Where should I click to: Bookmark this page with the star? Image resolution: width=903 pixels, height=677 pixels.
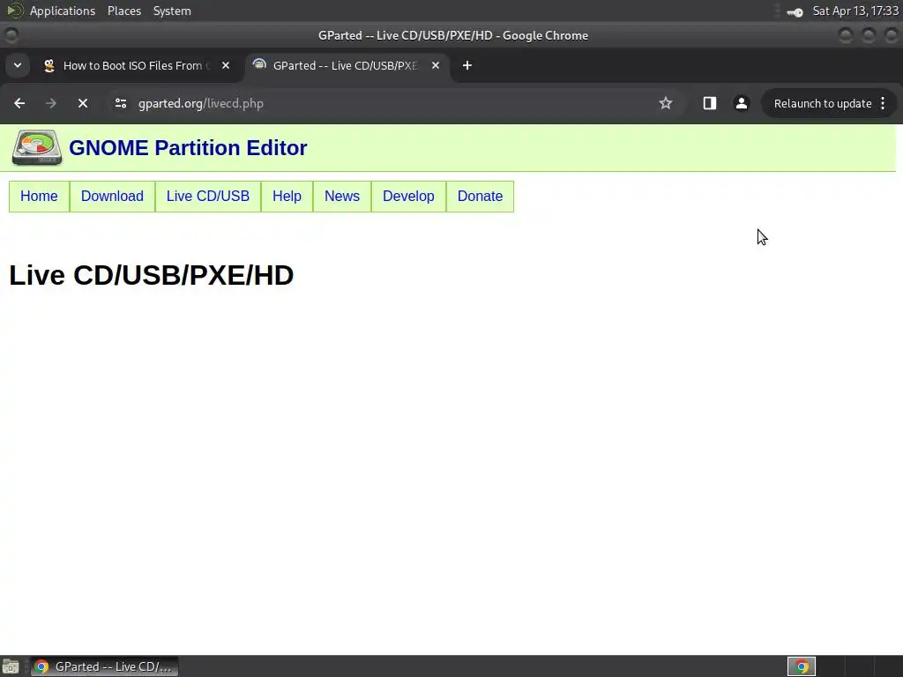click(666, 104)
